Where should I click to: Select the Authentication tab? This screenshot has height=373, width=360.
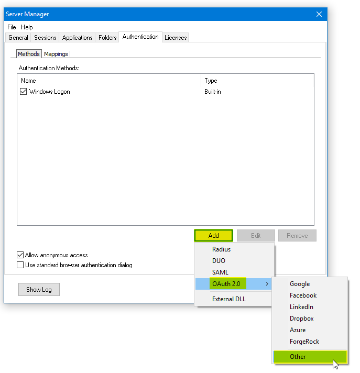click(x=140, y=37)
